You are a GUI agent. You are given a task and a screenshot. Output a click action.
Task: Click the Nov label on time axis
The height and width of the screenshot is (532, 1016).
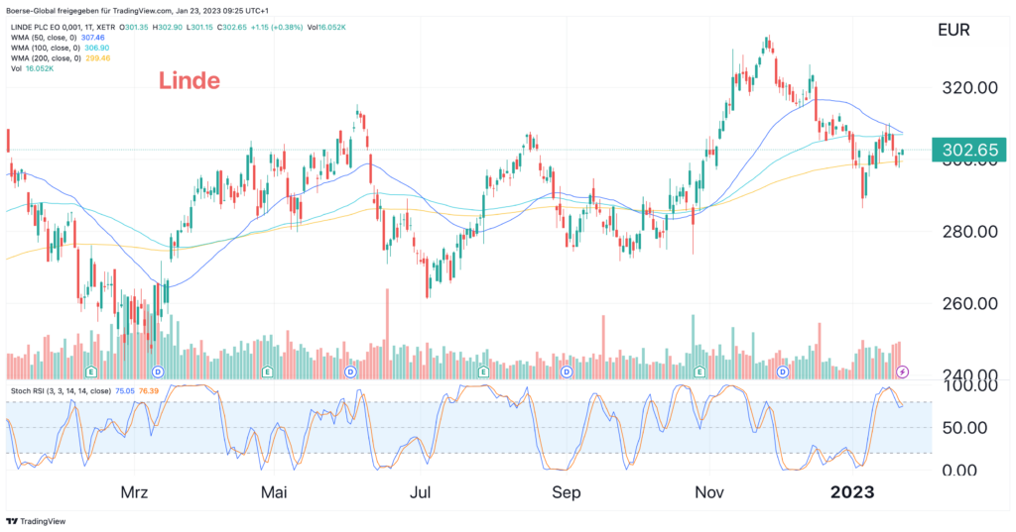(708, 492)
